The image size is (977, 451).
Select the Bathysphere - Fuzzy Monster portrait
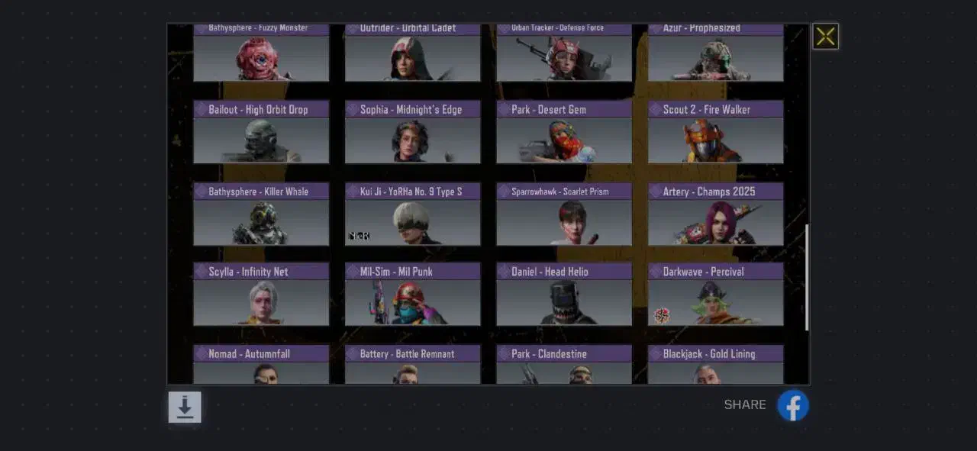point(261,58)
